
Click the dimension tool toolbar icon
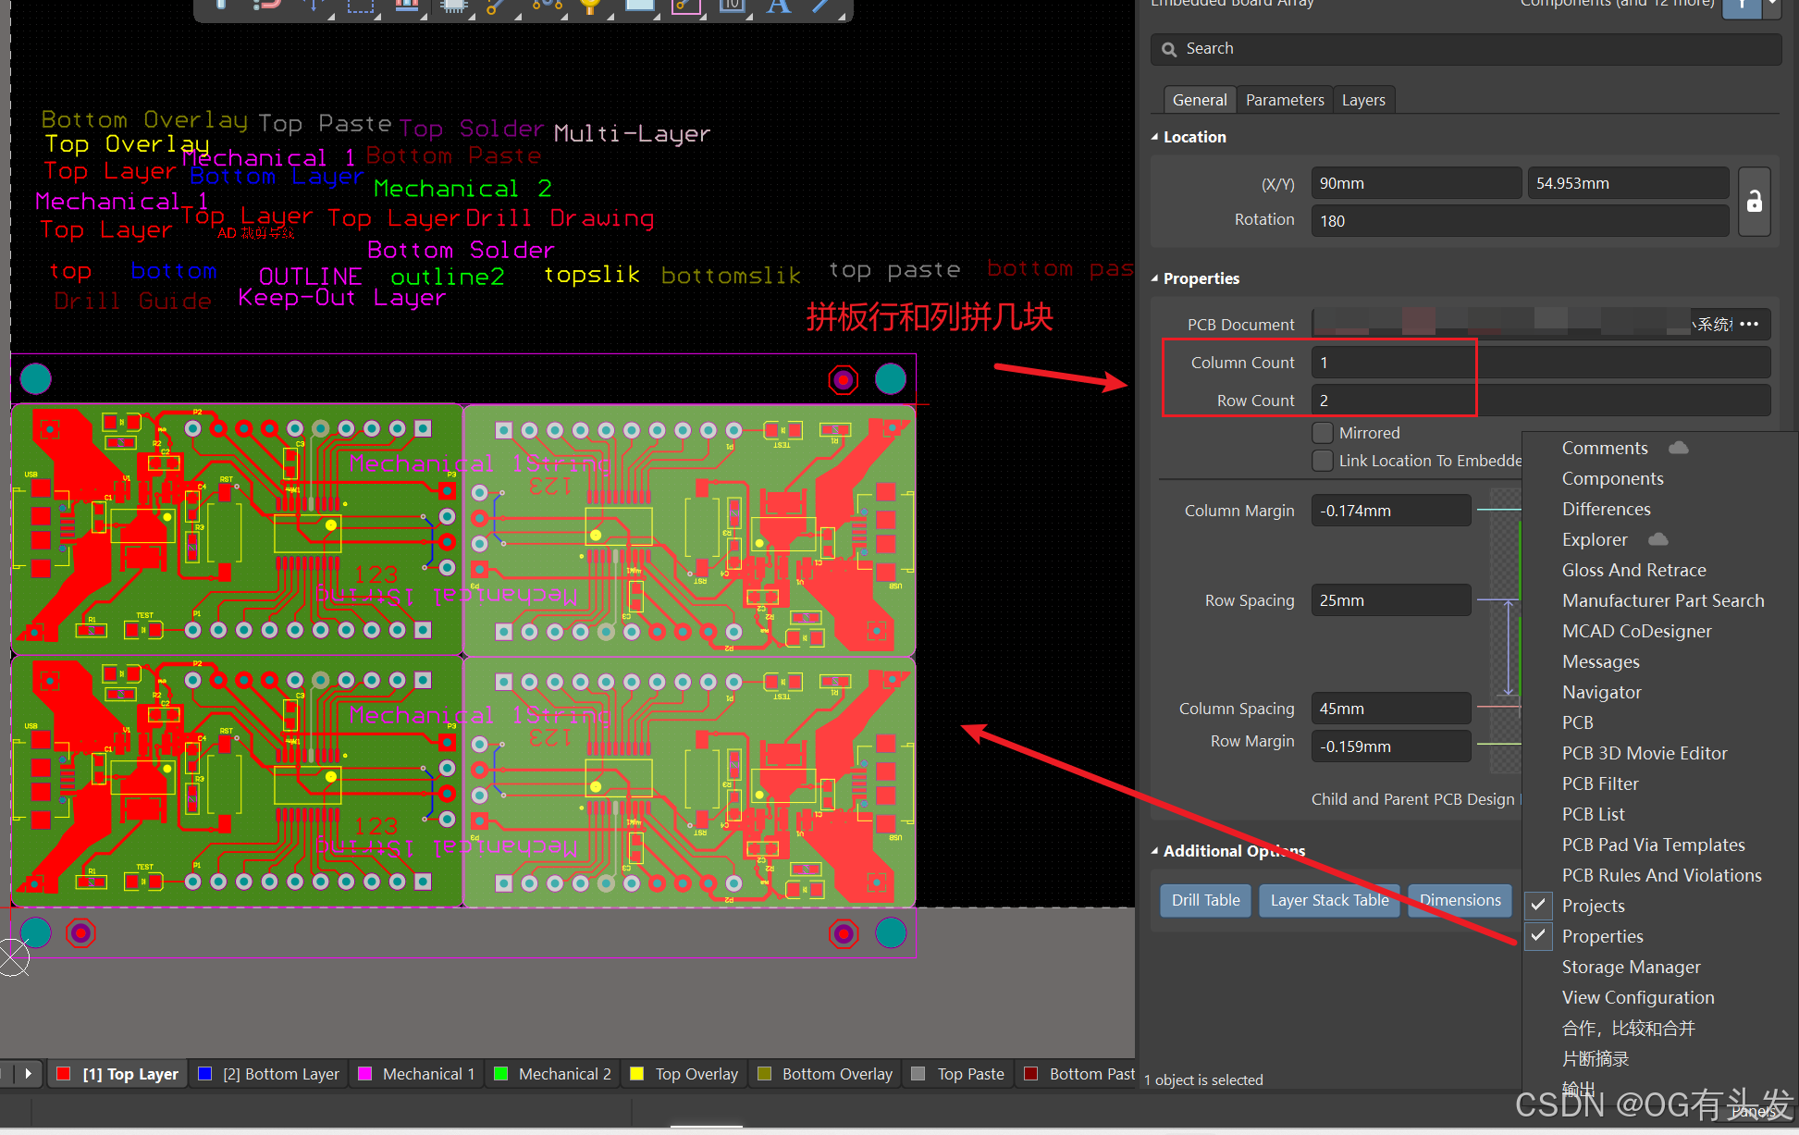[x=732, y=6]
